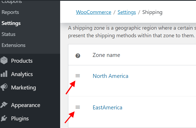Screen dimensions: 196x128
Task: Click the Plugins plug icon
Action: pos(4,118)
